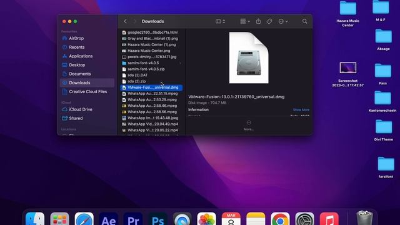Click Show More in Information section

301,110
